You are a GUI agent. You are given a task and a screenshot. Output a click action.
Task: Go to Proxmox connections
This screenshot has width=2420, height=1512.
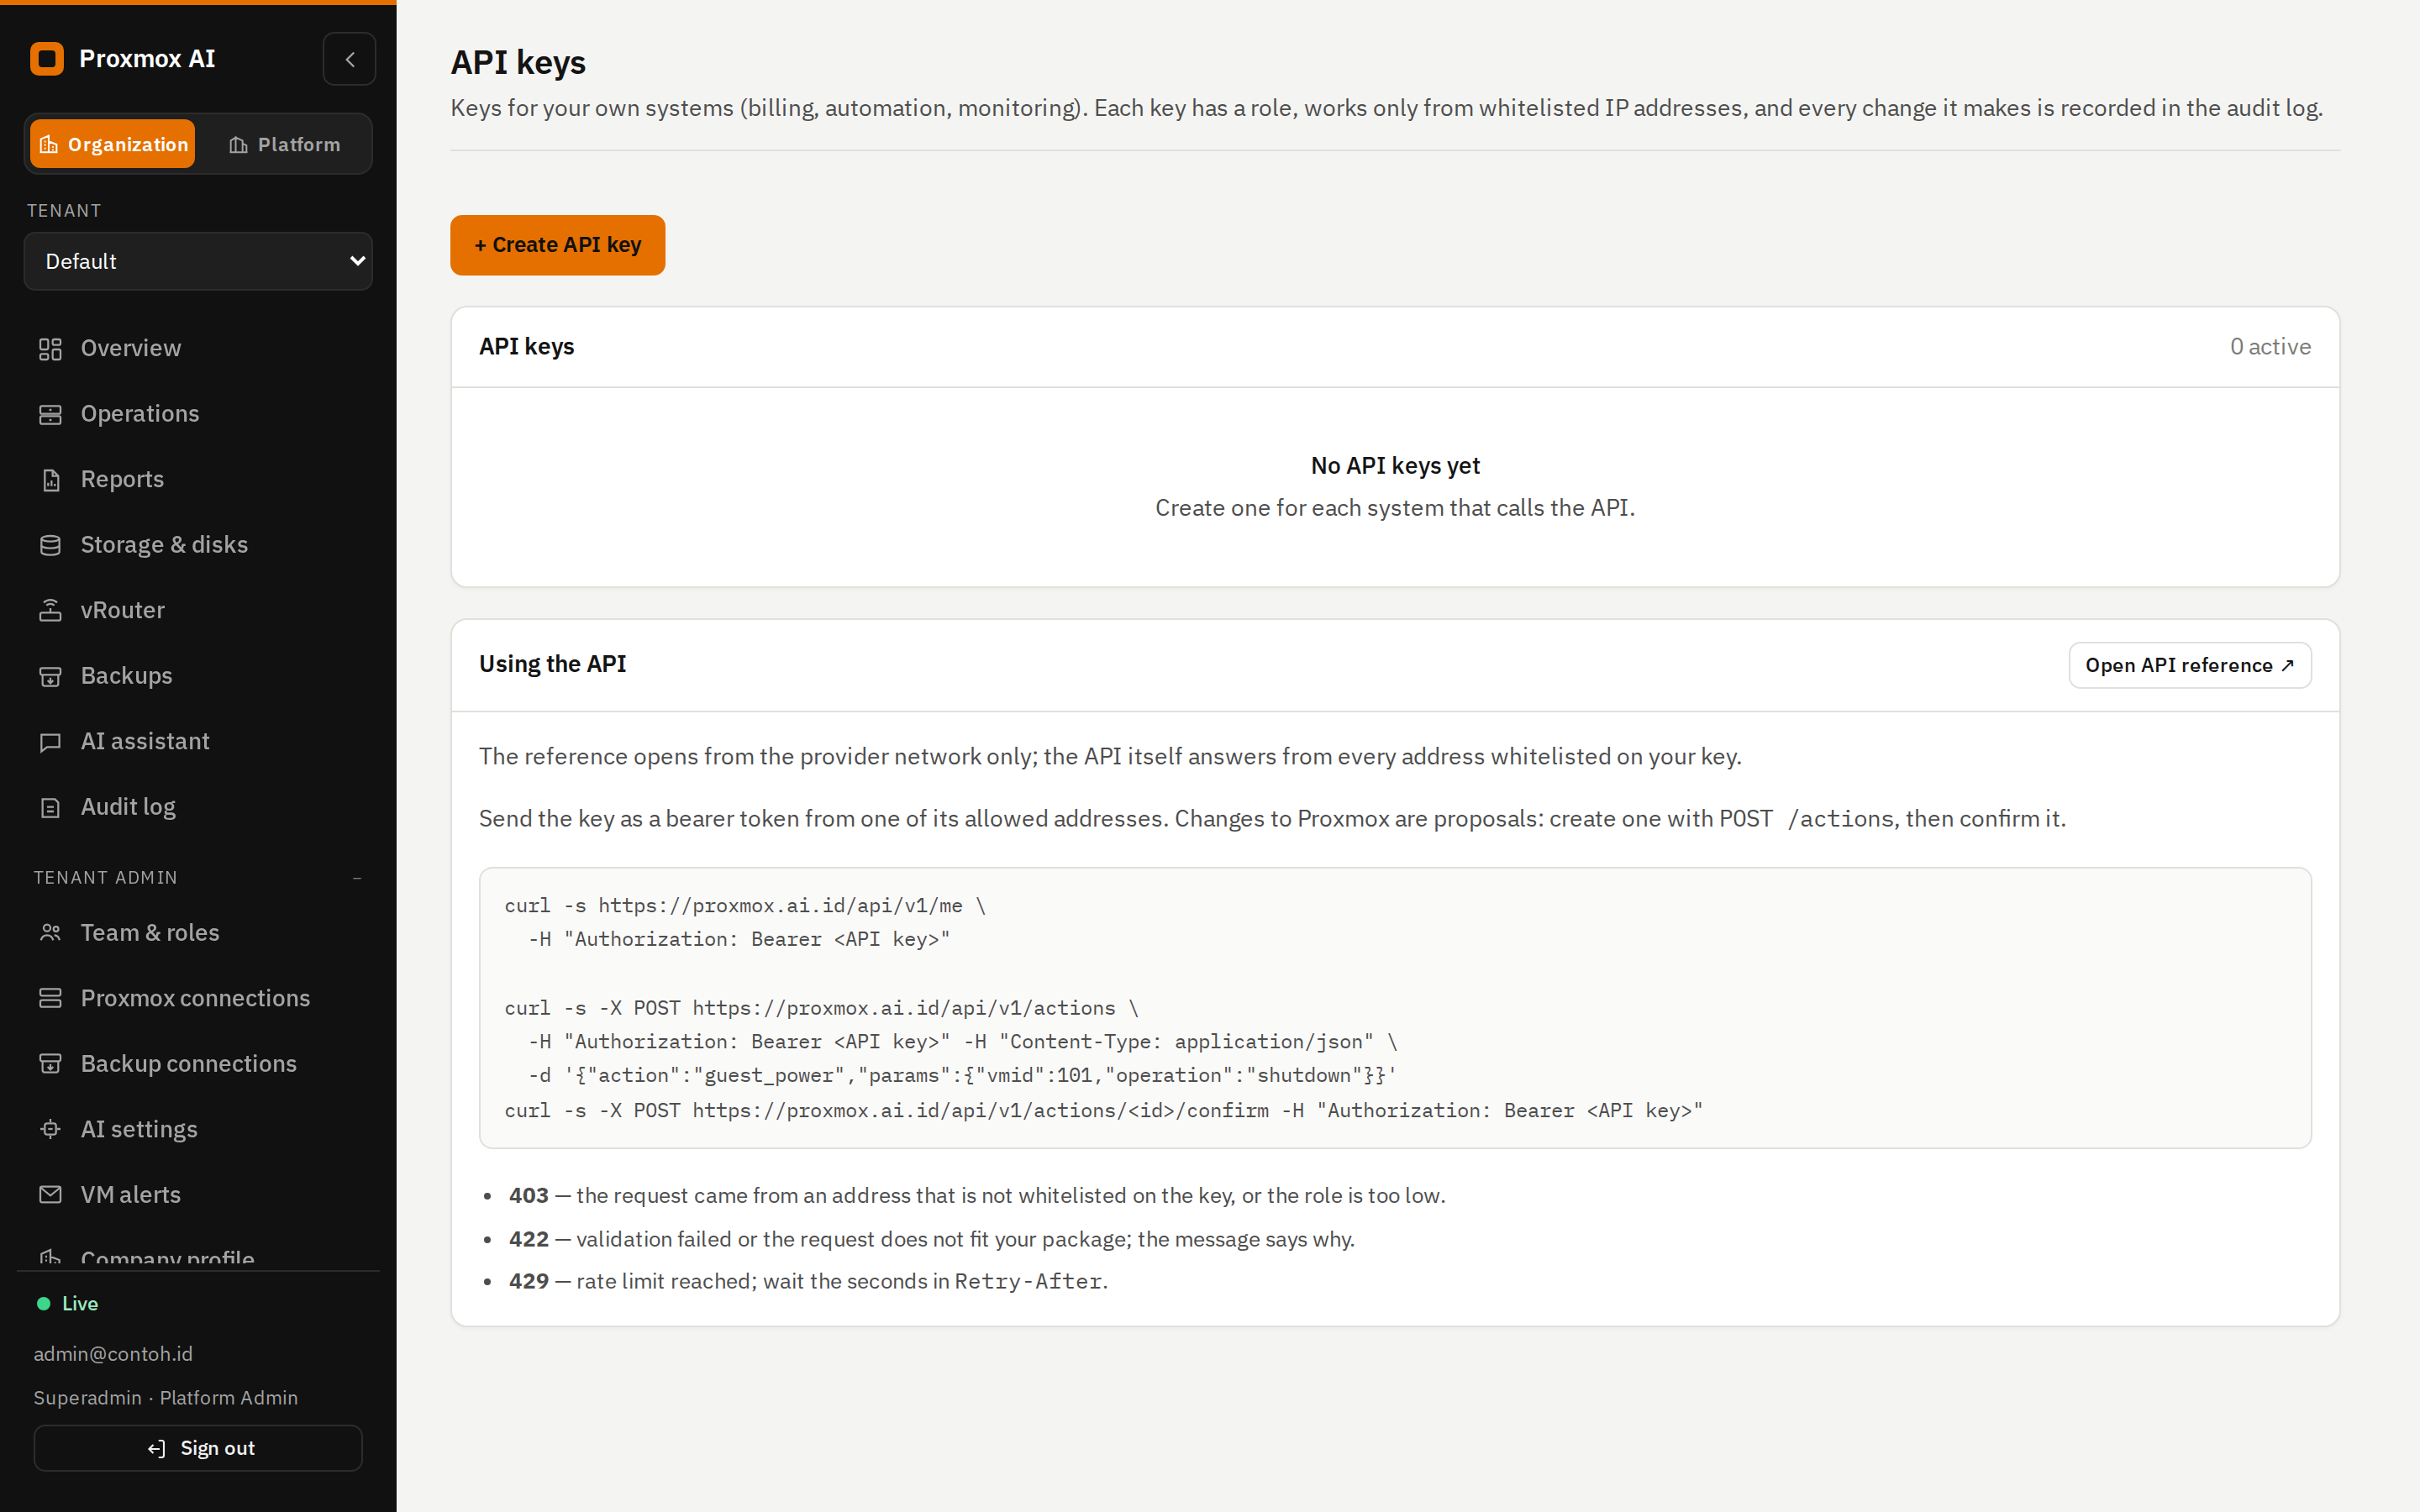click(198, 998)
